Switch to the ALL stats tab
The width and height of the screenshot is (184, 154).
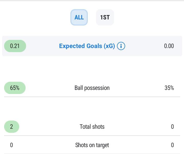point(79,17)
